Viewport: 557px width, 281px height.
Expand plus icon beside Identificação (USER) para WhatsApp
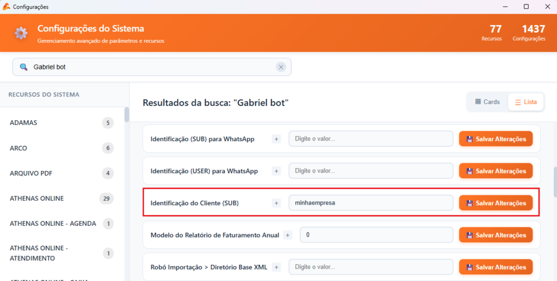[x=276, y=171]
